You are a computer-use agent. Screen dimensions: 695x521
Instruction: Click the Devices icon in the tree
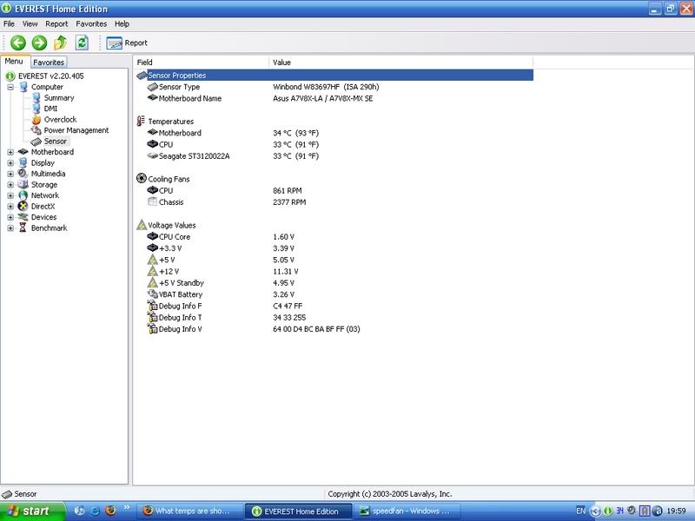pos(23,217)
